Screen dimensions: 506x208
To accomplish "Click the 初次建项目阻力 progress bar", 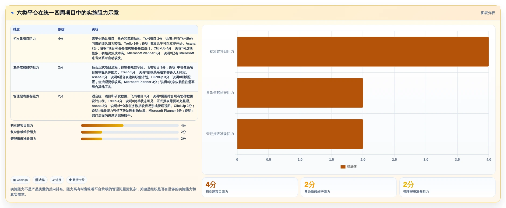I will point(130,125).
